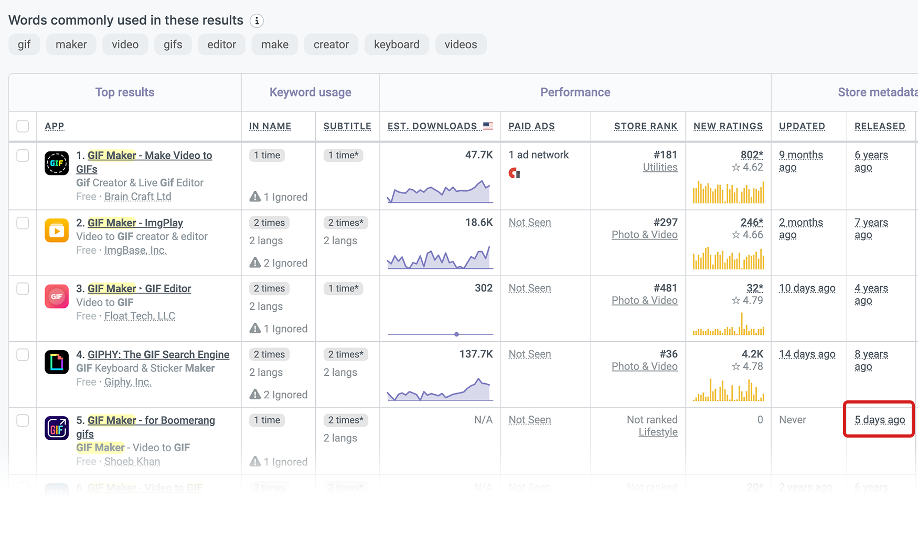Open GIPHY: The GIF Search Engine link
This screenshot has width=918, height=534.
[158, 354]
